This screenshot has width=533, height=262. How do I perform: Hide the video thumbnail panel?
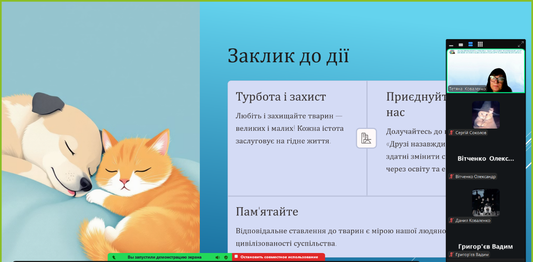[451, 45]
